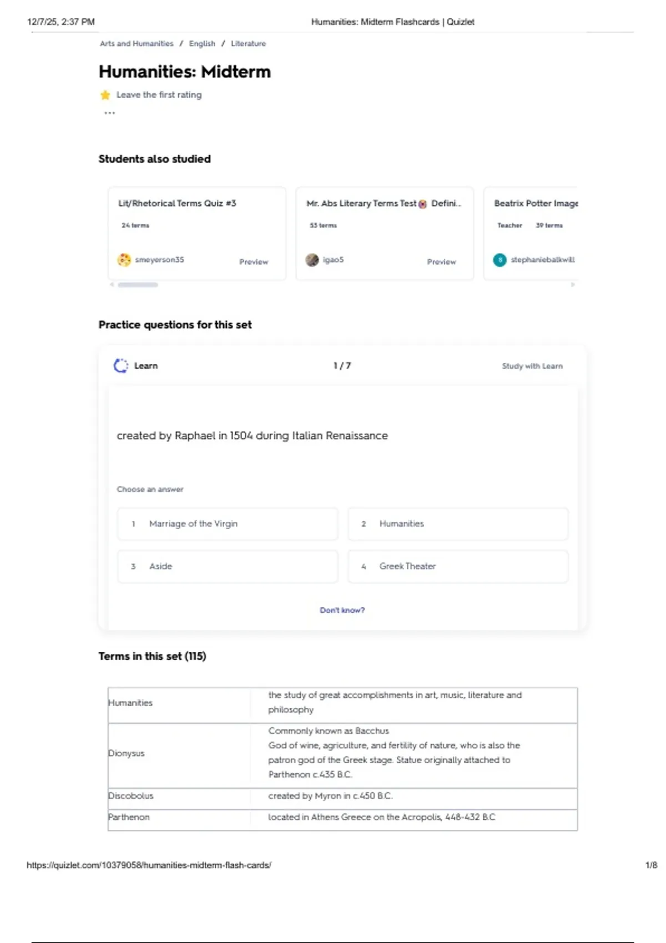Click igao5's profile avatar
The width and height of the screenshot is (666, 943).
(x=312, y=260)
